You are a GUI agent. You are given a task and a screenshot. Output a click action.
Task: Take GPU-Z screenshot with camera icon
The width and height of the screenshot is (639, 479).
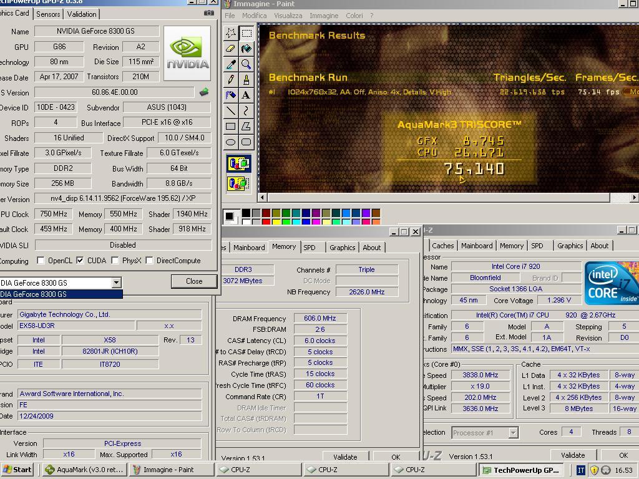208,13
